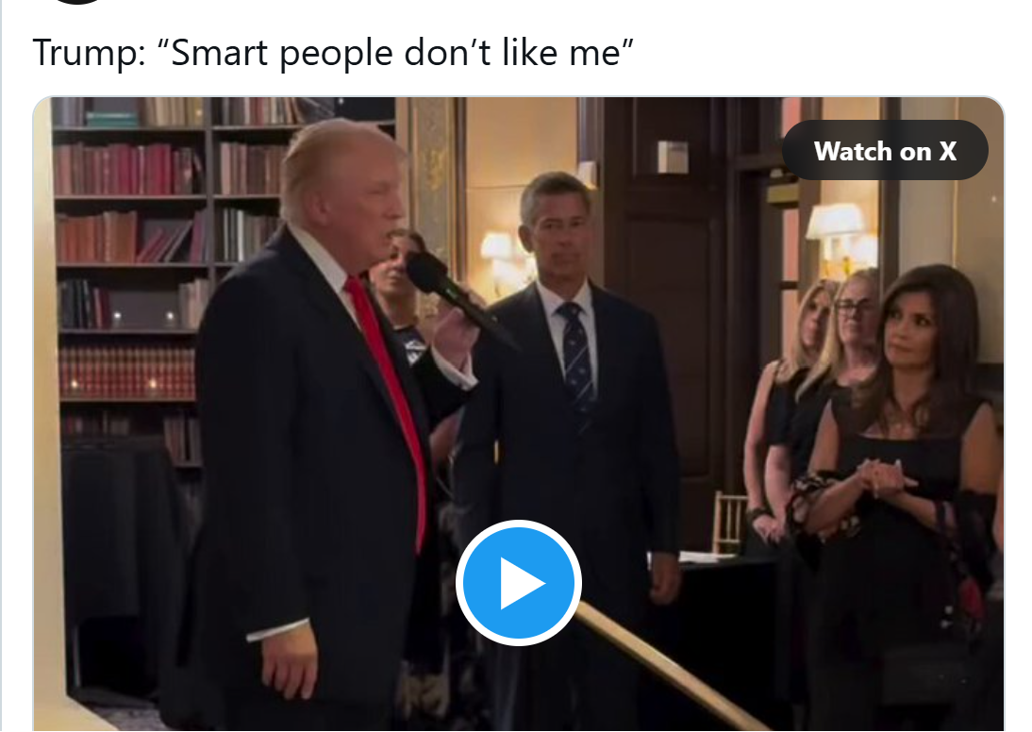This screenshot has height=732, width=1032.
Task: Click the wooden stair railing in the video
Action: tap(665, 665)
